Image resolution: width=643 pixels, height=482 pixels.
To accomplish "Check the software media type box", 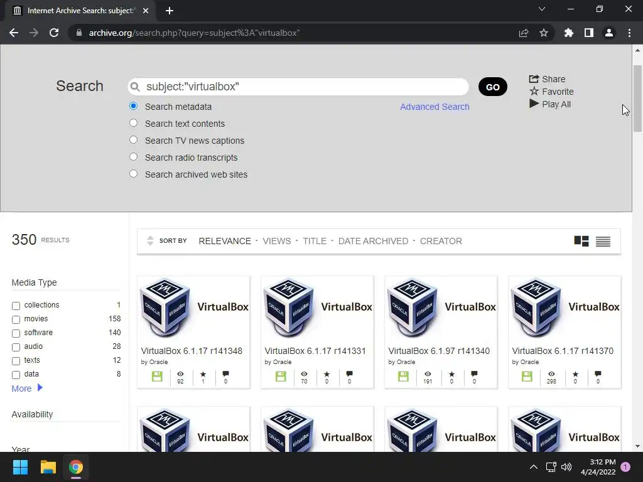I will click(x=16, y=334).
